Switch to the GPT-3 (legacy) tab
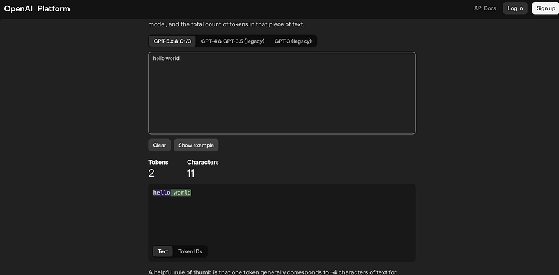 [x=293, y=41]
